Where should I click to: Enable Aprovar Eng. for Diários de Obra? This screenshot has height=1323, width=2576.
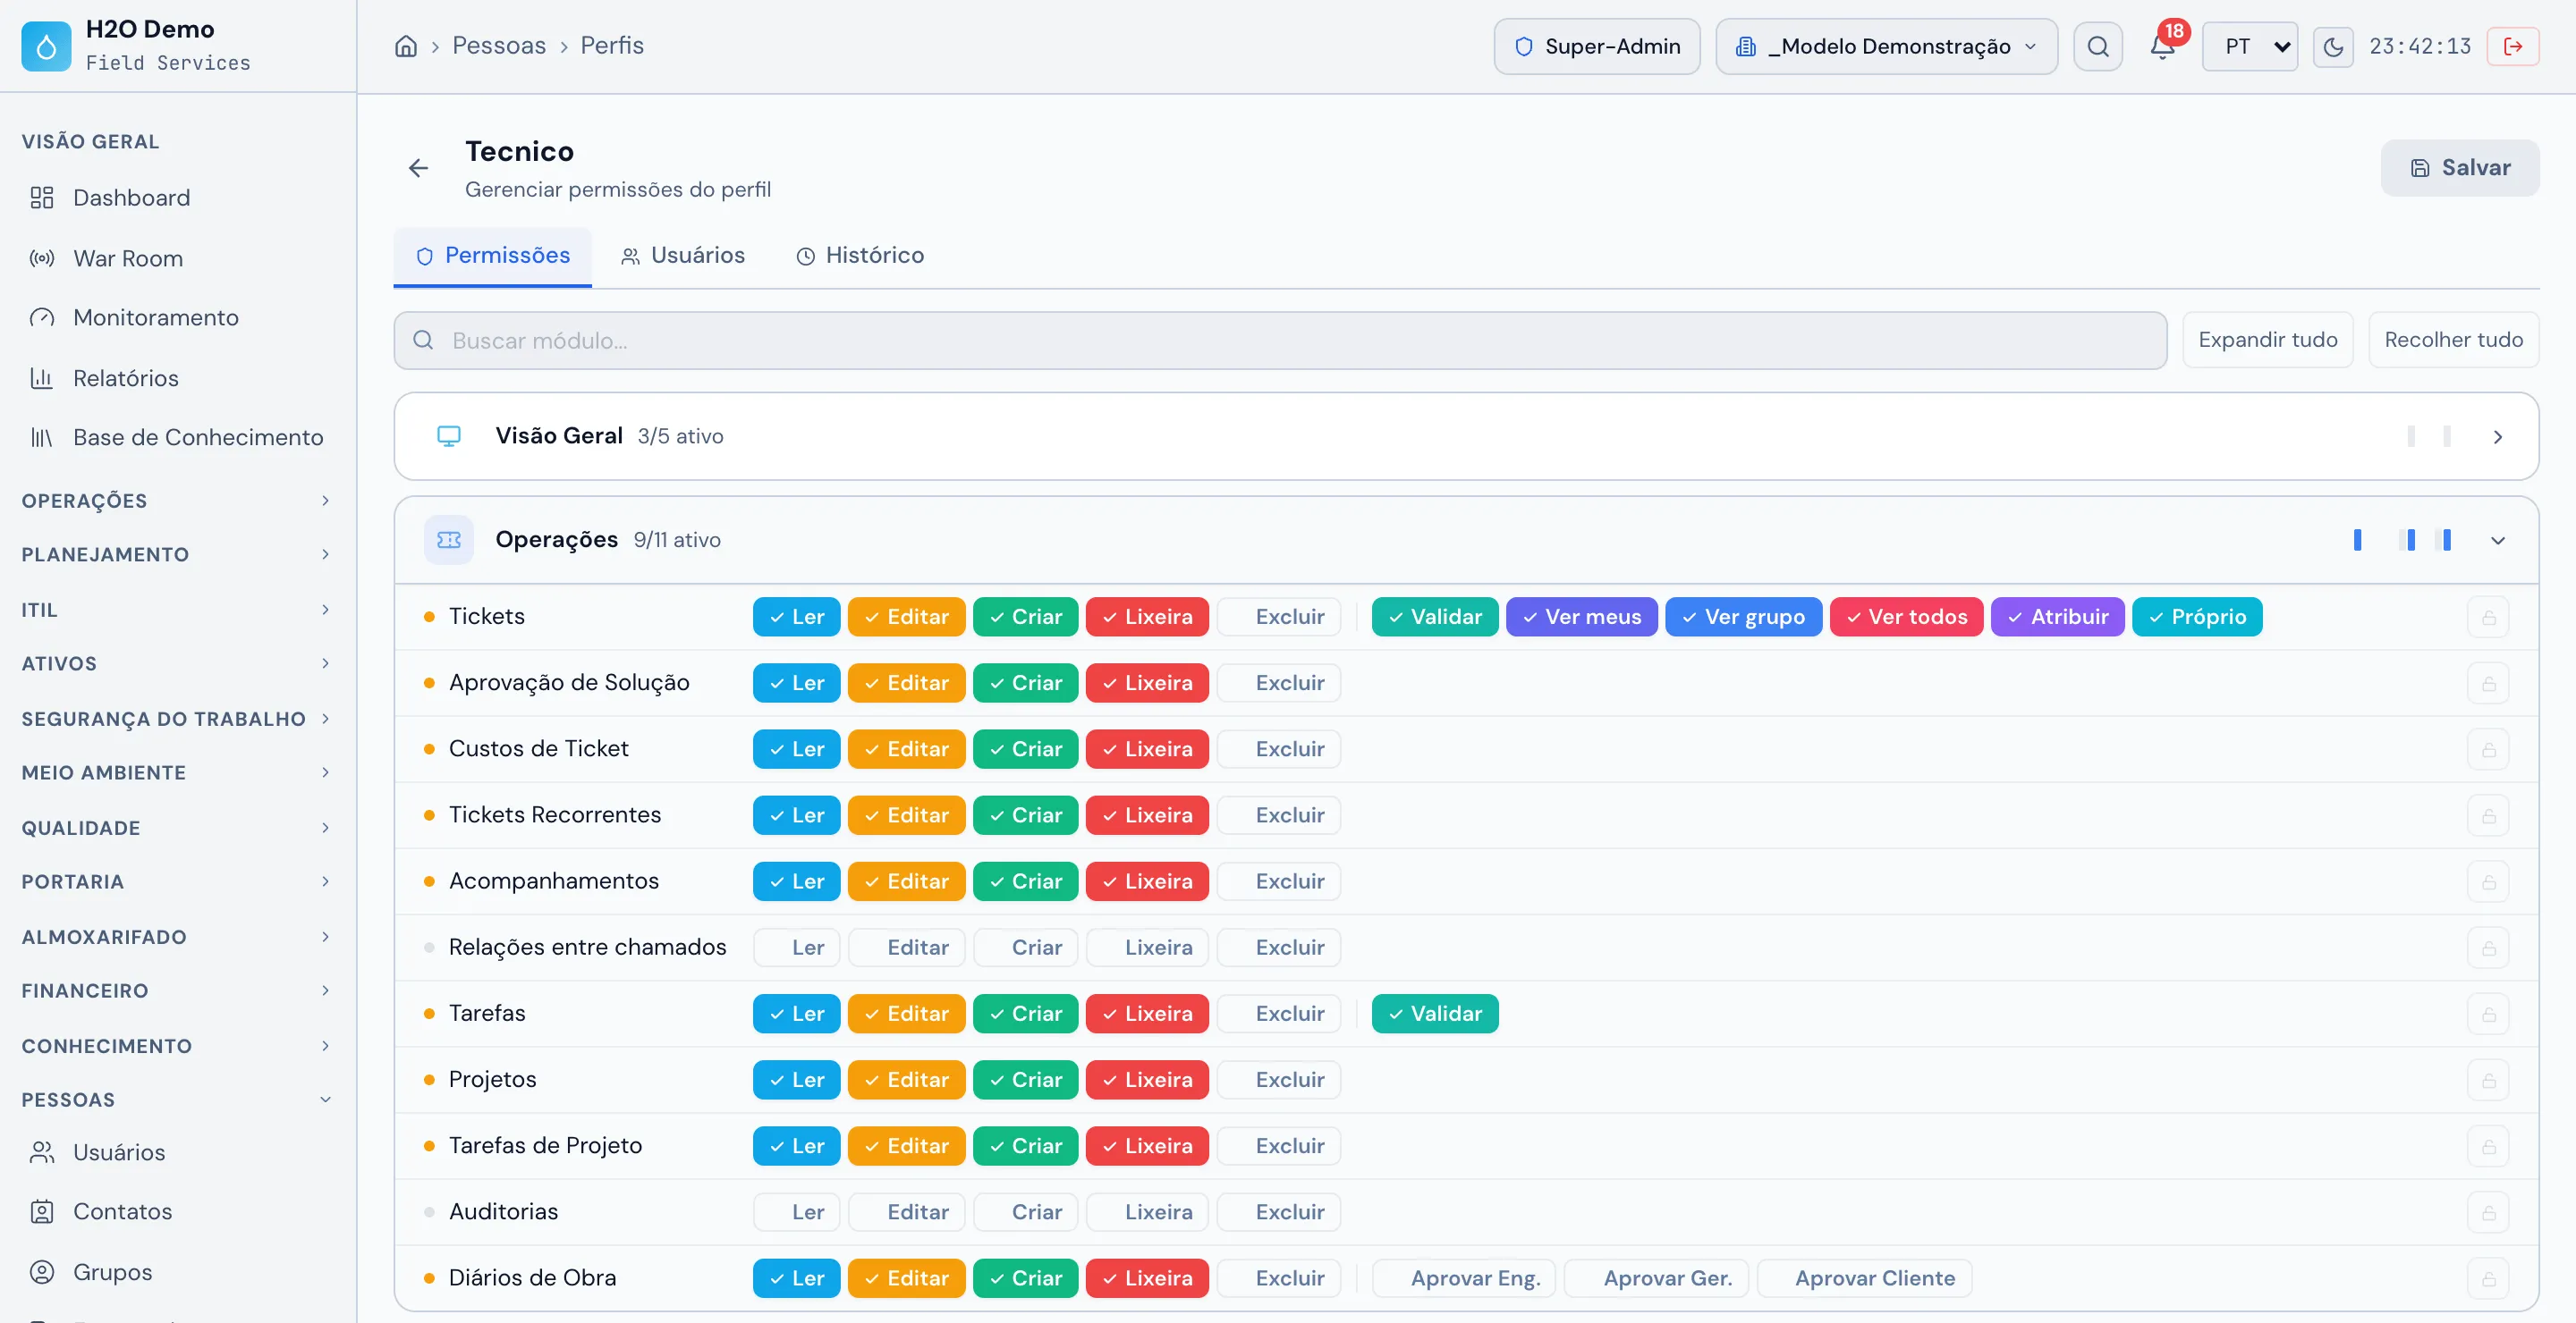pos(1463,1278)
